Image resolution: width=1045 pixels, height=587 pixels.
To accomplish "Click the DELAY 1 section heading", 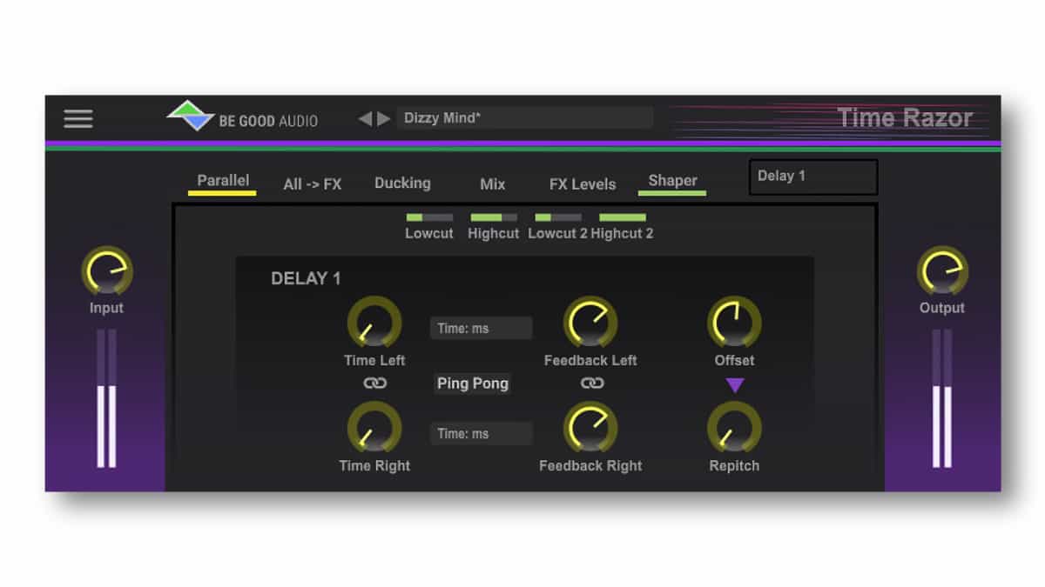I will coord(306,279).
